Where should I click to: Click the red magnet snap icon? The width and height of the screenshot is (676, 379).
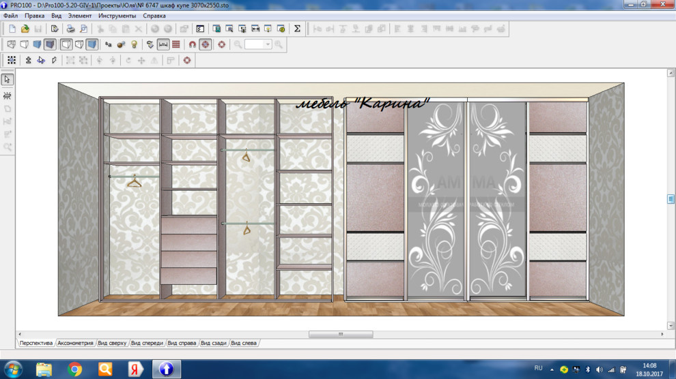(193, 44)
